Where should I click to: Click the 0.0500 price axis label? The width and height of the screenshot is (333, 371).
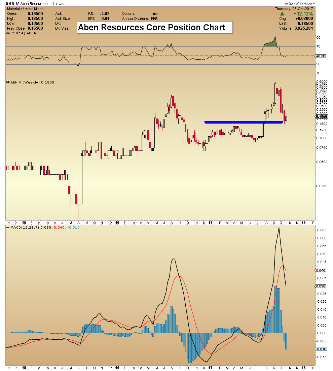coord(322,162)
